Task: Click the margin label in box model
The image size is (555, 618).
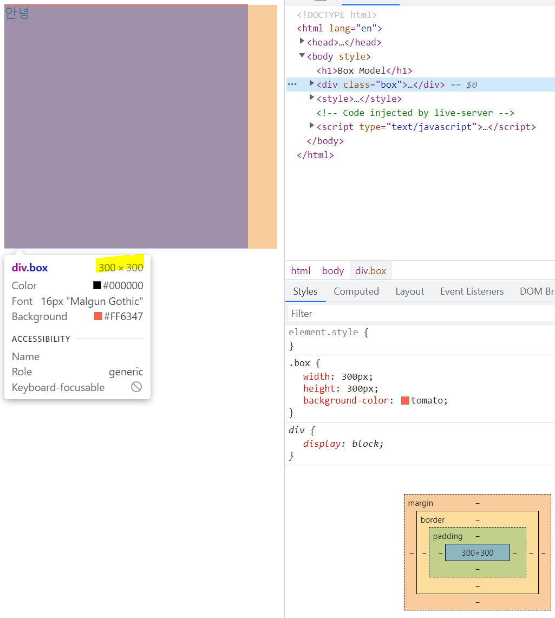Action: point(420,503)
